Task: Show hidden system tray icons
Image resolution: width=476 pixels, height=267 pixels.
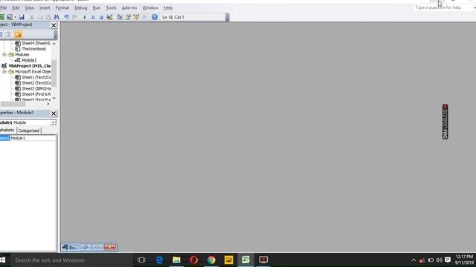Action: [414, 260]
